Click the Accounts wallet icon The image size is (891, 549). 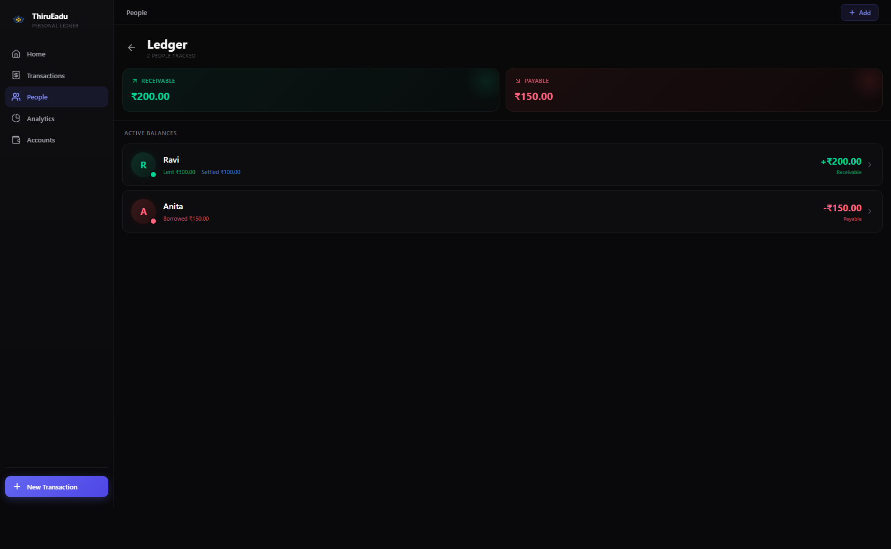tap(16, 140)
